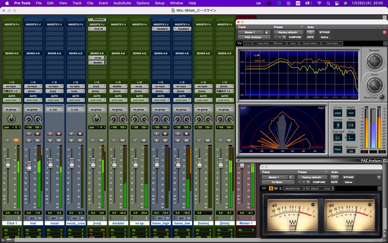Click the Peak Hold graph icon
This screenshot has height=243, width=388.
click(x=338, y=137)
